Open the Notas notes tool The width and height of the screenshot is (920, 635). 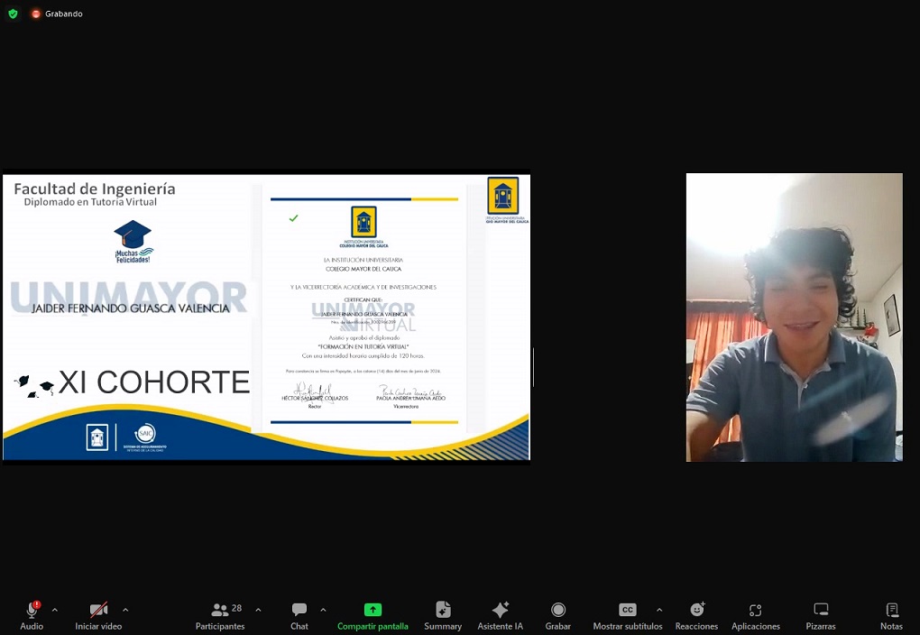click(891, 616)
